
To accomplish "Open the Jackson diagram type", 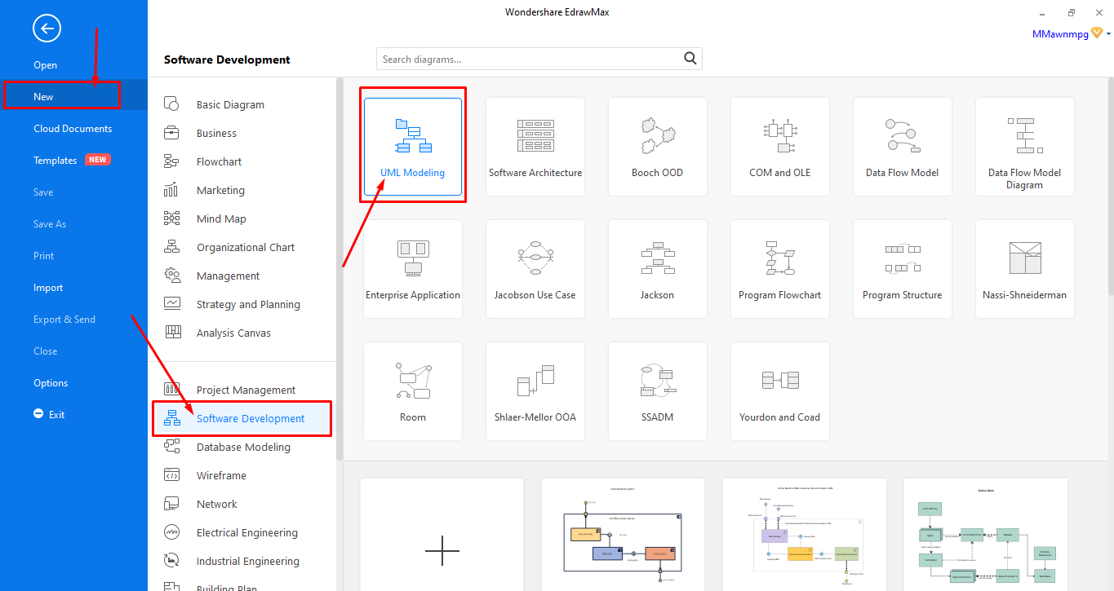I will pyautogui.click(x=658, y=269).
